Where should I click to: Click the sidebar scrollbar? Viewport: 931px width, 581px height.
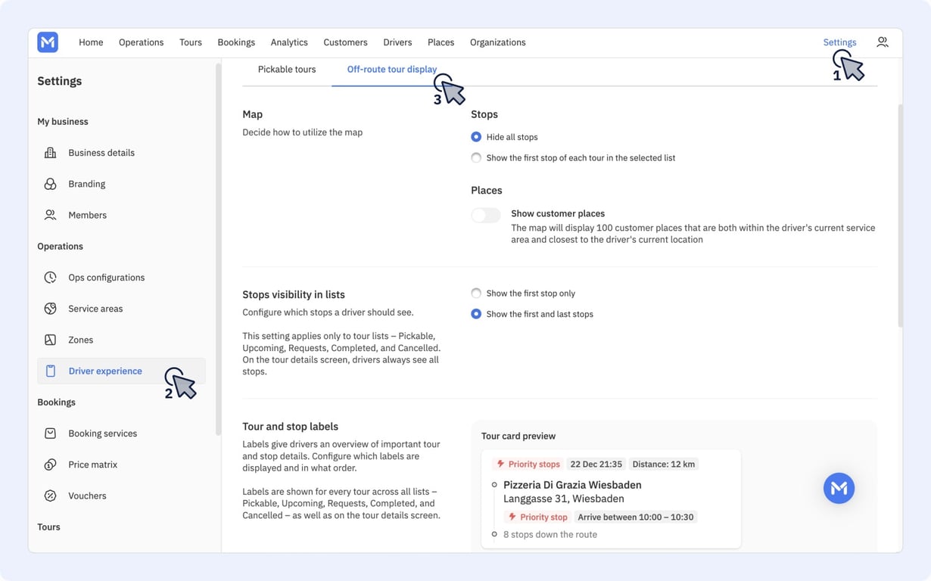[219, 250]
